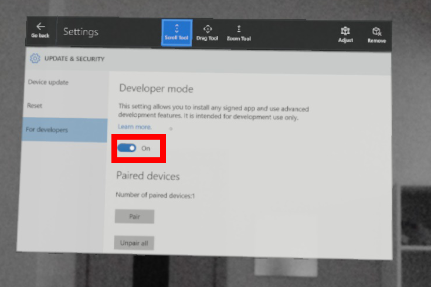Click the 'Number of paired devices:1' text
This screenshot has height=287, width=431.
[x=155, y=195]
